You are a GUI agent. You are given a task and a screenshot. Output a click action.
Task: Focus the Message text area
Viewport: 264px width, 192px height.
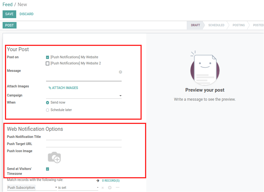pos(84,75)
